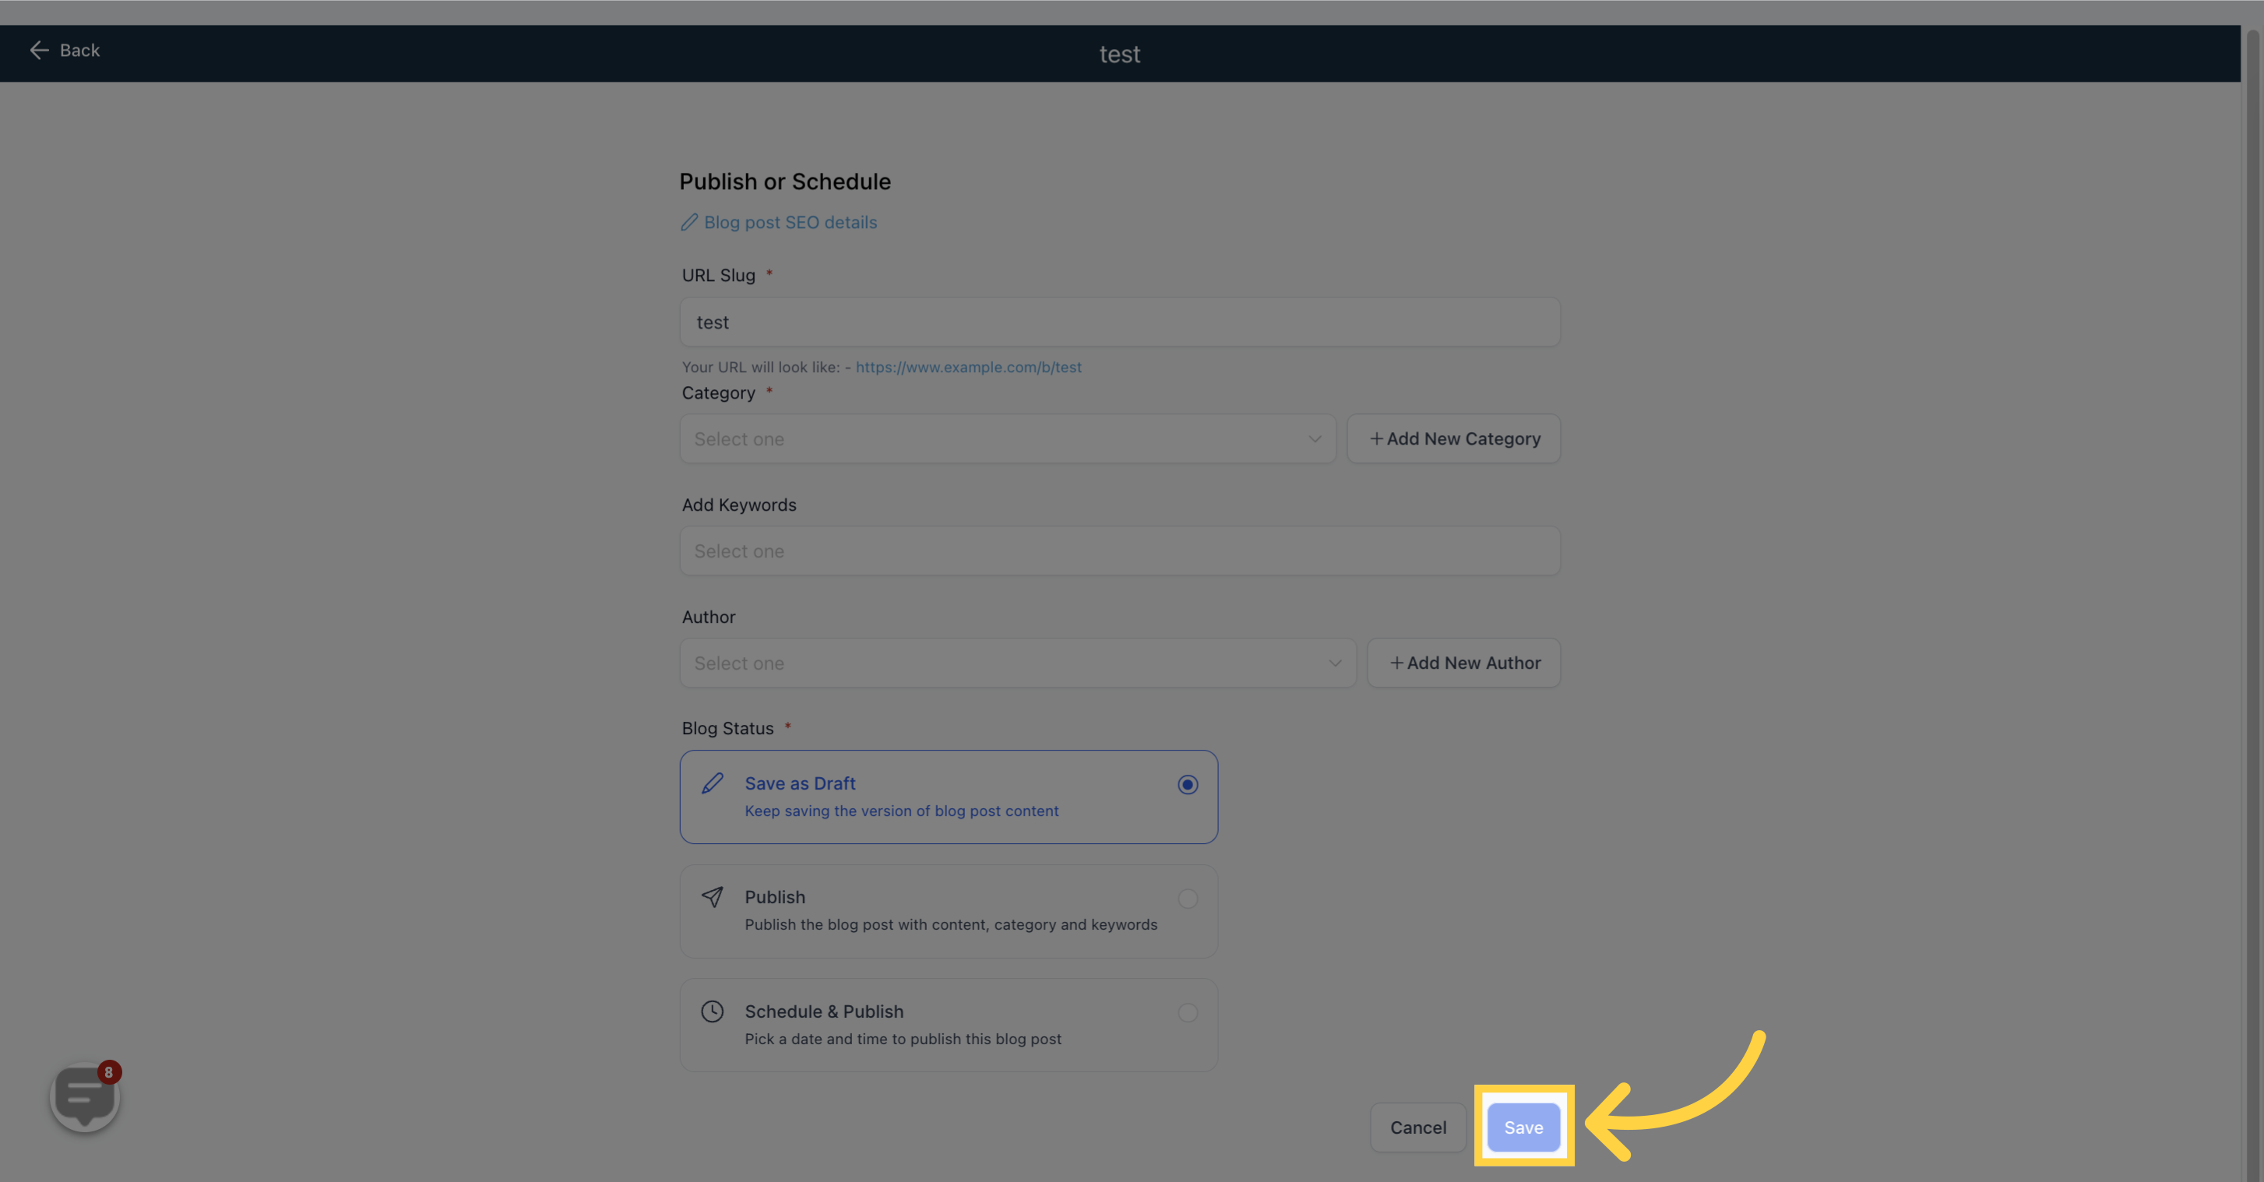Click the Add New Category button
Viewport: 2264px width, 1182px height.
pos(1454,438)
